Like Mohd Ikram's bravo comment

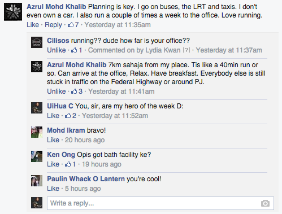click(53, 140)
